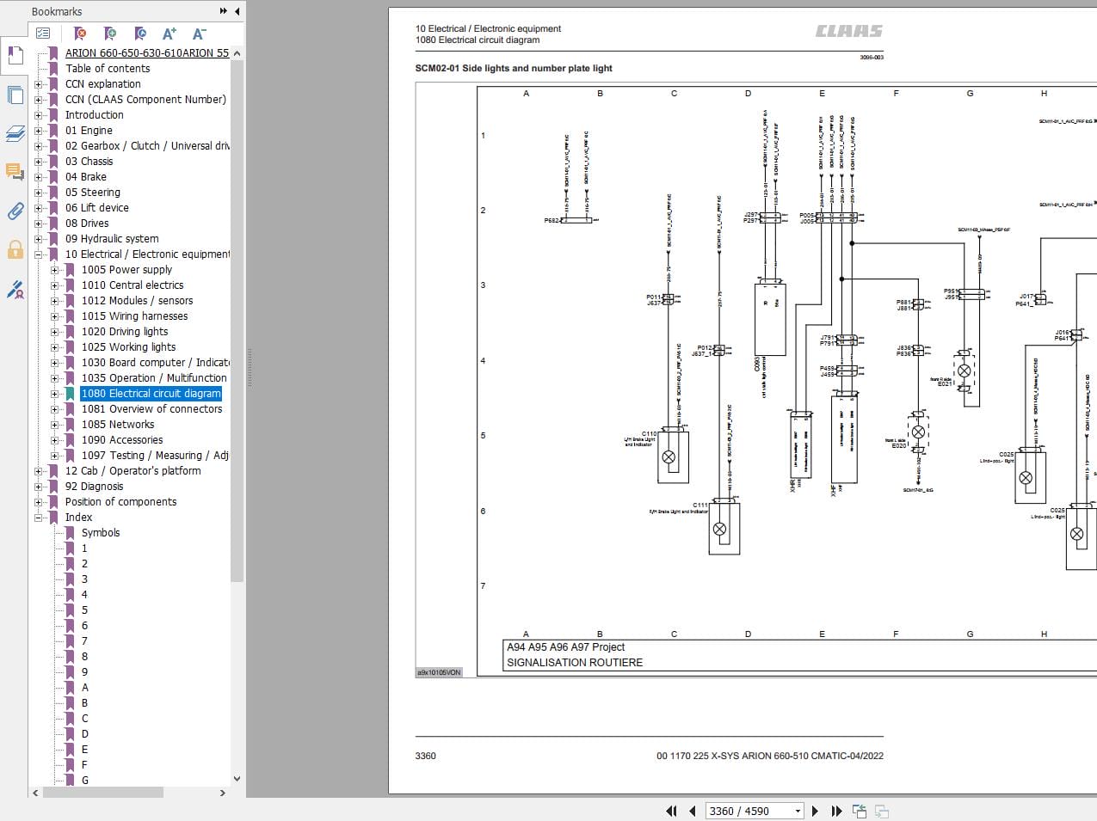
Task: Go to the previous page
Action: click(692, 811)
